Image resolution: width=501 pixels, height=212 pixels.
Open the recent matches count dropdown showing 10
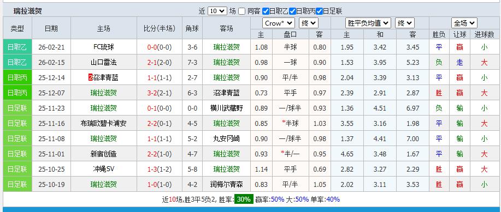pyautogui.click(x=217, y=11)
